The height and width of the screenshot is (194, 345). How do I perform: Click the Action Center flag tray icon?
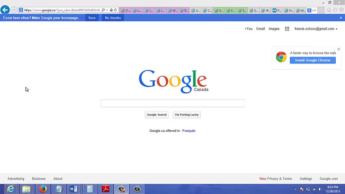click(x=302, y=189)
